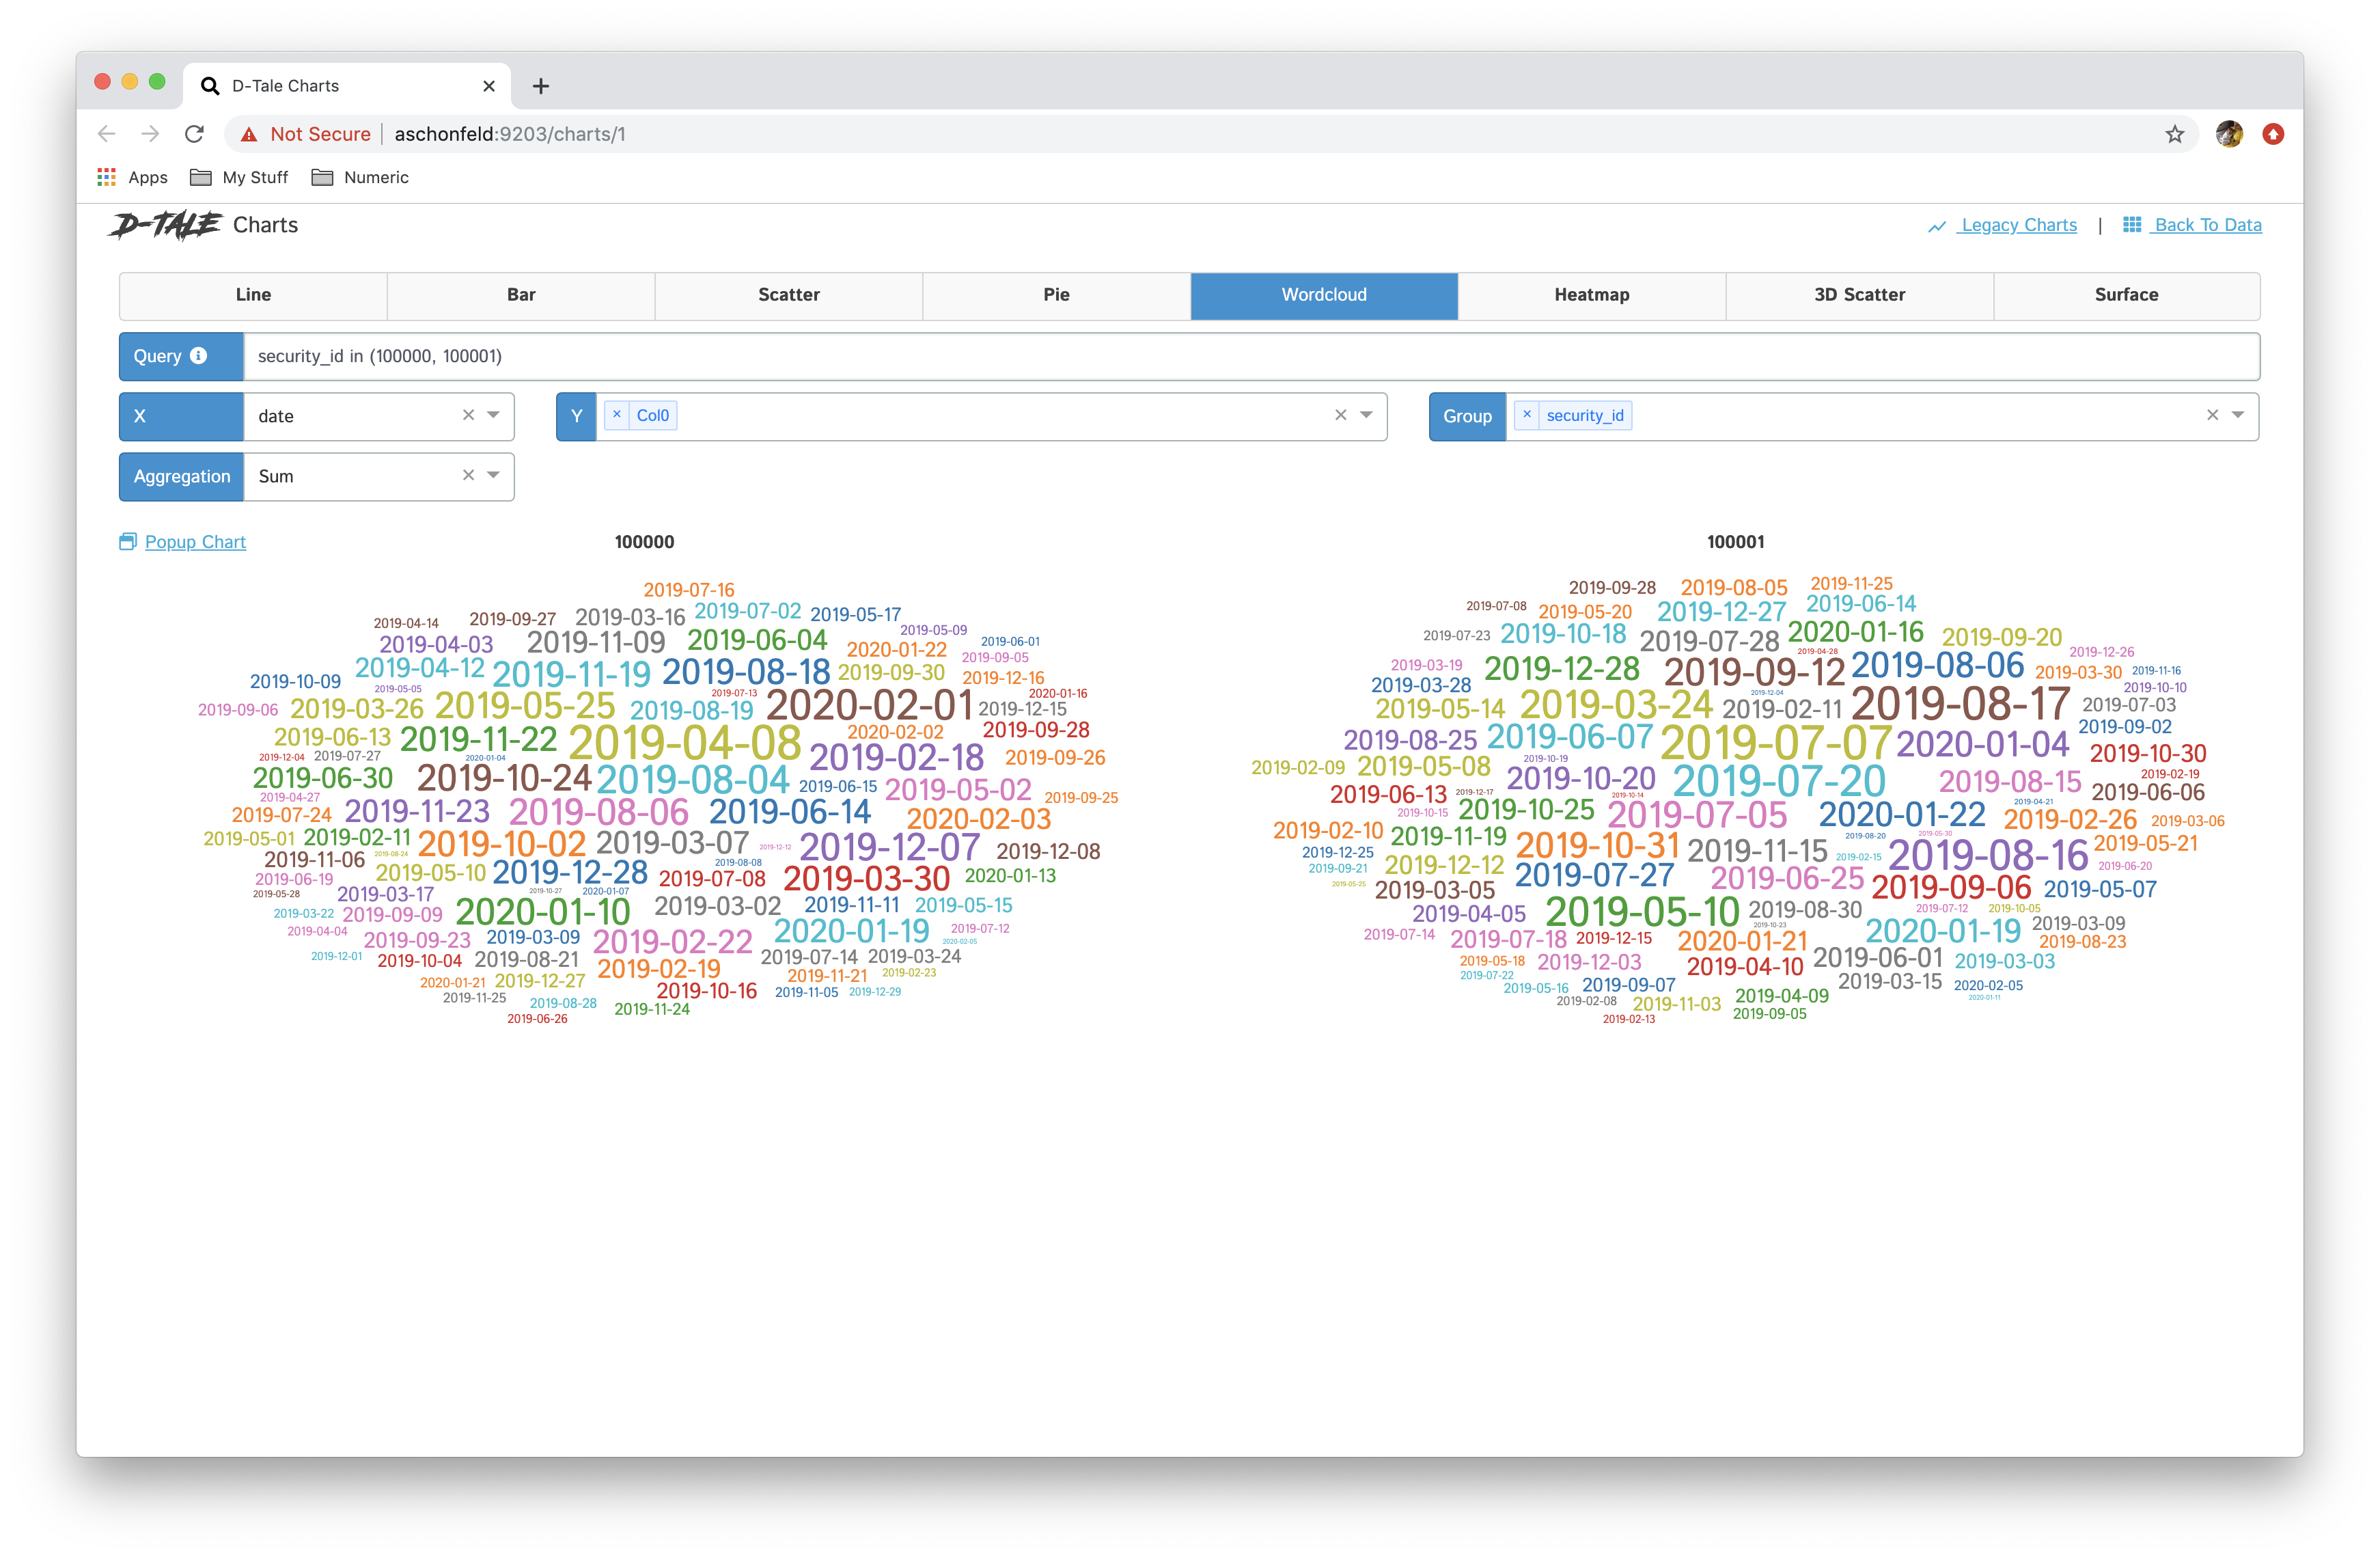The image size is (2380, 1558).
Task: Expand the Group dropdown arrow
Action: (2238, 415)
